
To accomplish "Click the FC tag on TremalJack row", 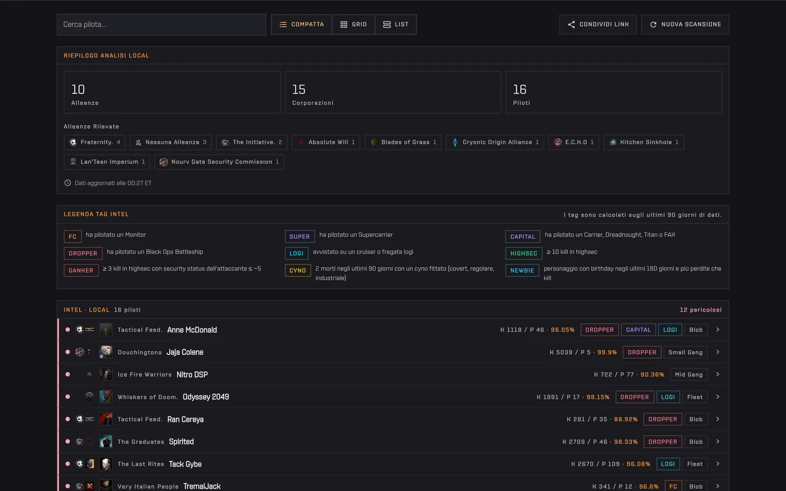I will point(673,486).
